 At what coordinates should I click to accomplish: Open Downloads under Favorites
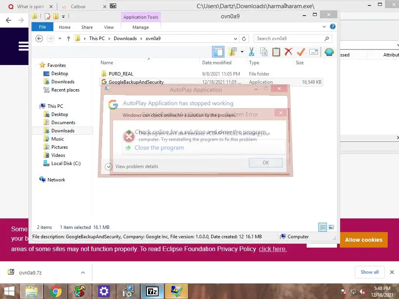(63, 82)
